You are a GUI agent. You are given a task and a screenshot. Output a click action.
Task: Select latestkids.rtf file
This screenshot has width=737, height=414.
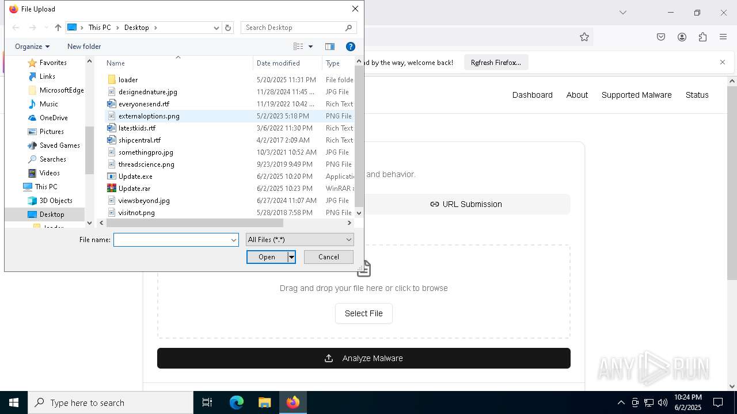tap(136, 128)
